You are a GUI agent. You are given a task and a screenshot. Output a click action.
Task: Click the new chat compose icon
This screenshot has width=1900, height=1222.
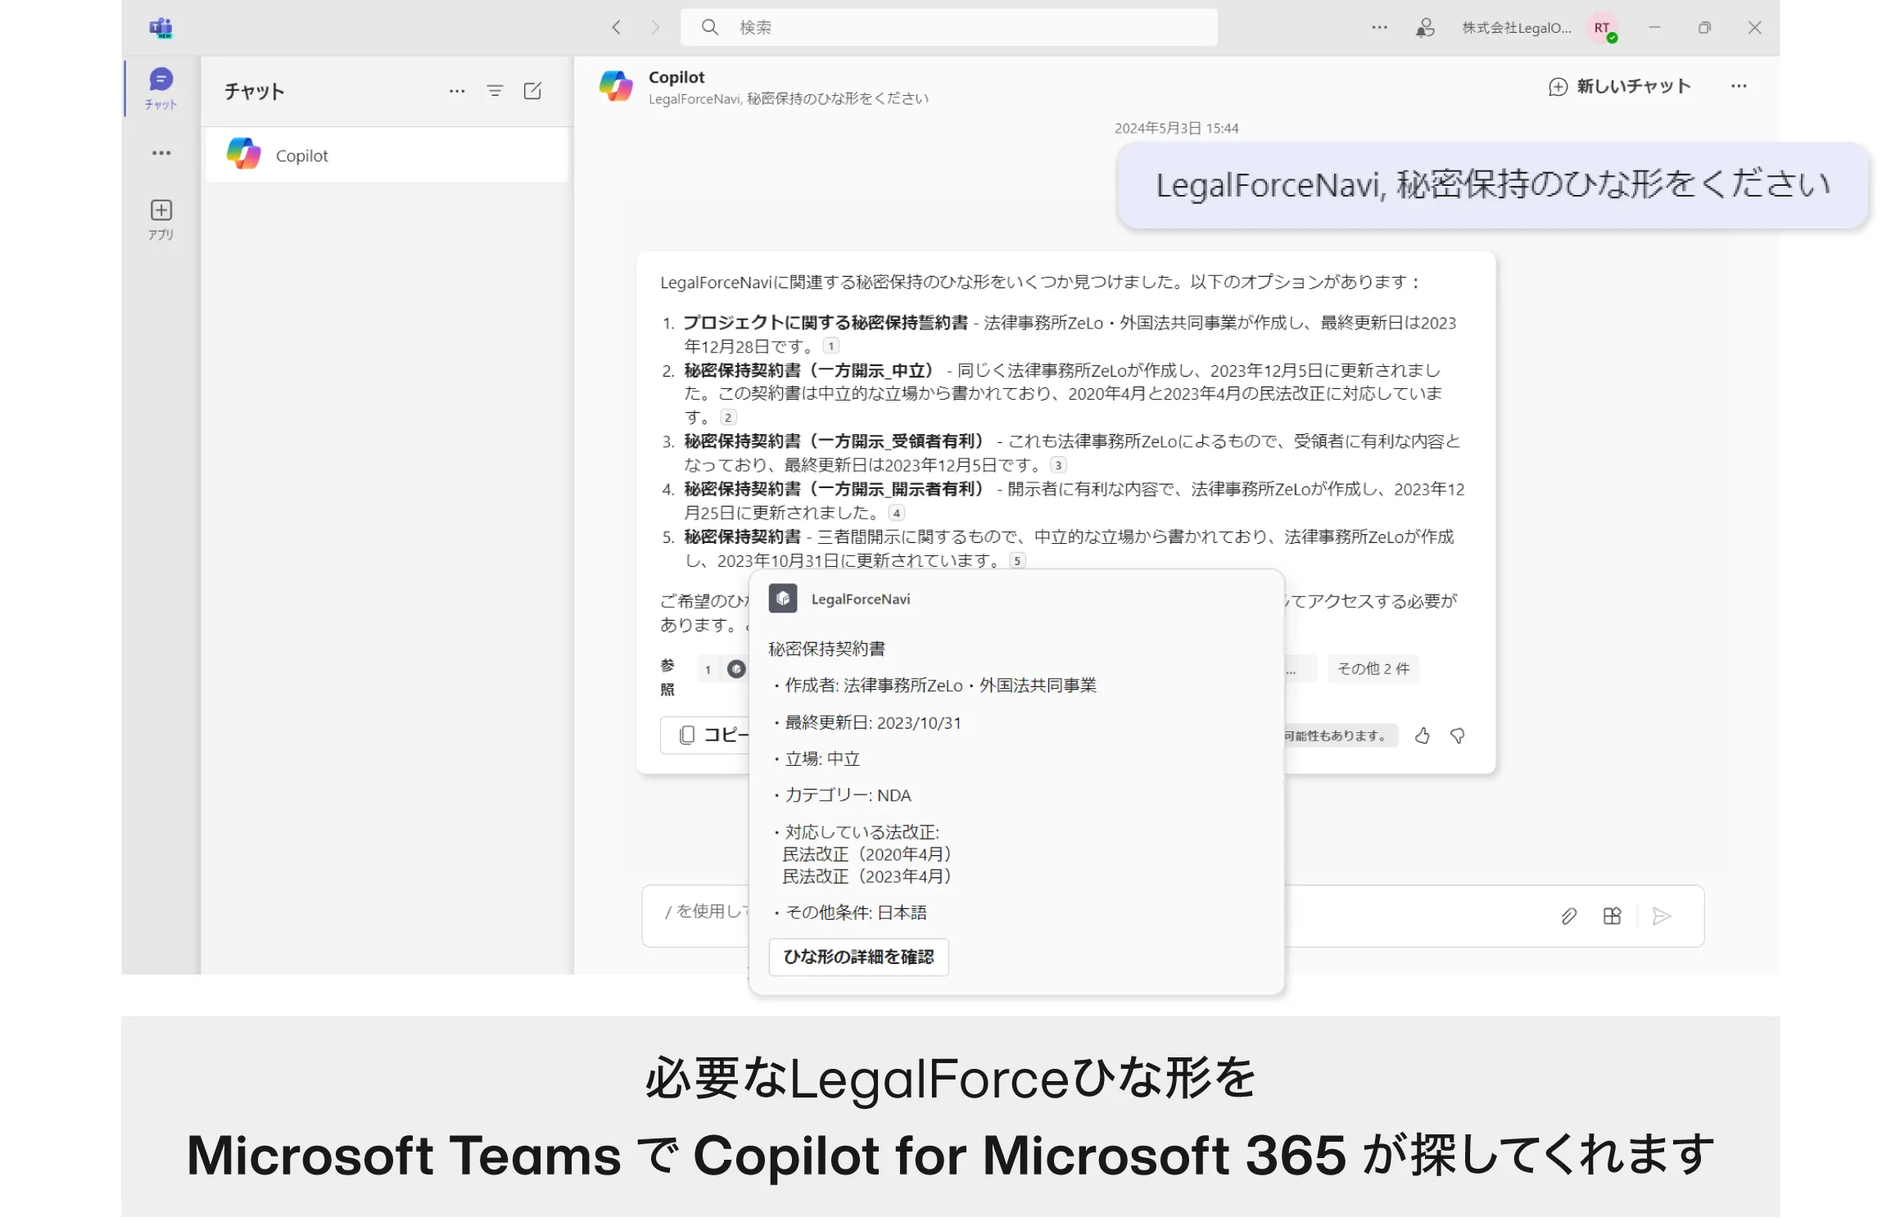(x=532, y=91)
